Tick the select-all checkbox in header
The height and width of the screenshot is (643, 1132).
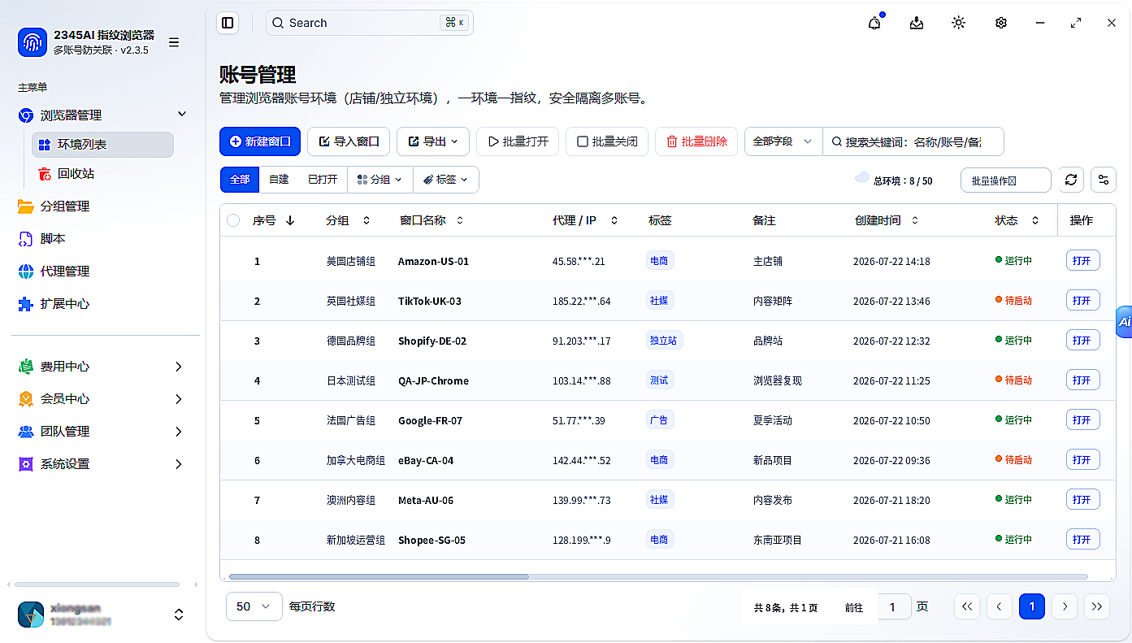(233, 220)
